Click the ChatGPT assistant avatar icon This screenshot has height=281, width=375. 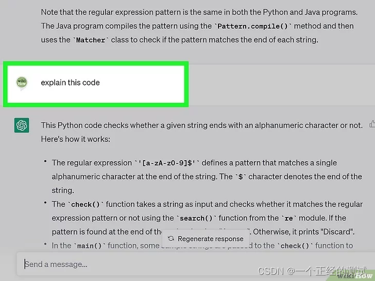point(22,125)
